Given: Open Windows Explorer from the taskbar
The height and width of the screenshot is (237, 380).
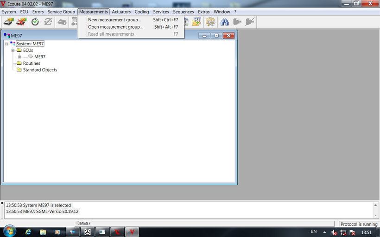Looking at the screenshot, I should (43, 232).
